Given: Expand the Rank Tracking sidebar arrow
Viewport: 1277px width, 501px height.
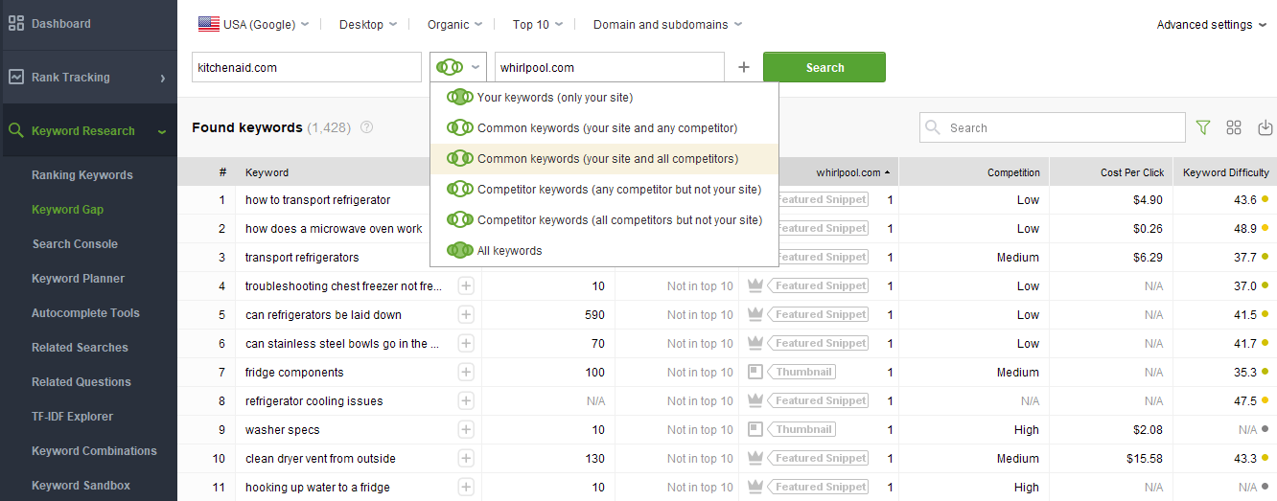Looking at the screenshot, I should 163,78.
